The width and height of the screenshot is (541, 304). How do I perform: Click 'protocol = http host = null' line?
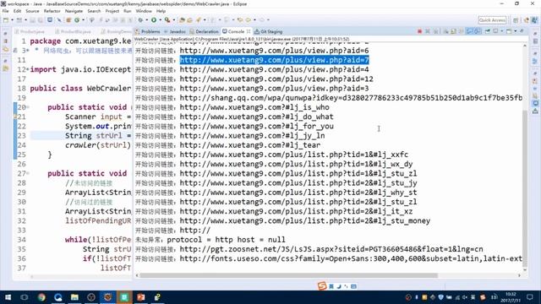(x=226, y=240)
